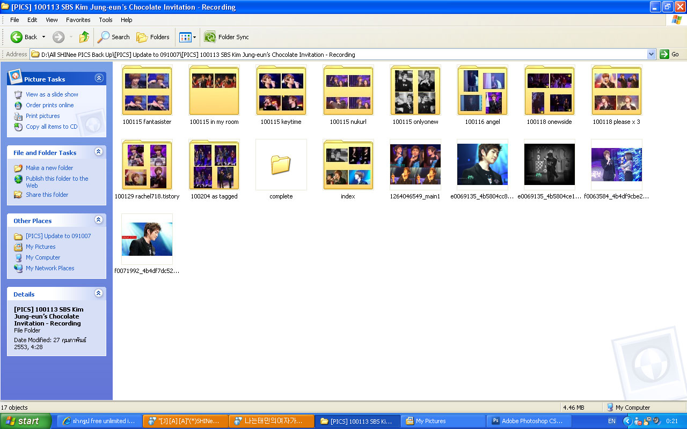Select the 1264046549_main1 image thumbnail
This screenshot has width=687, height=429.
pos(415,165)
